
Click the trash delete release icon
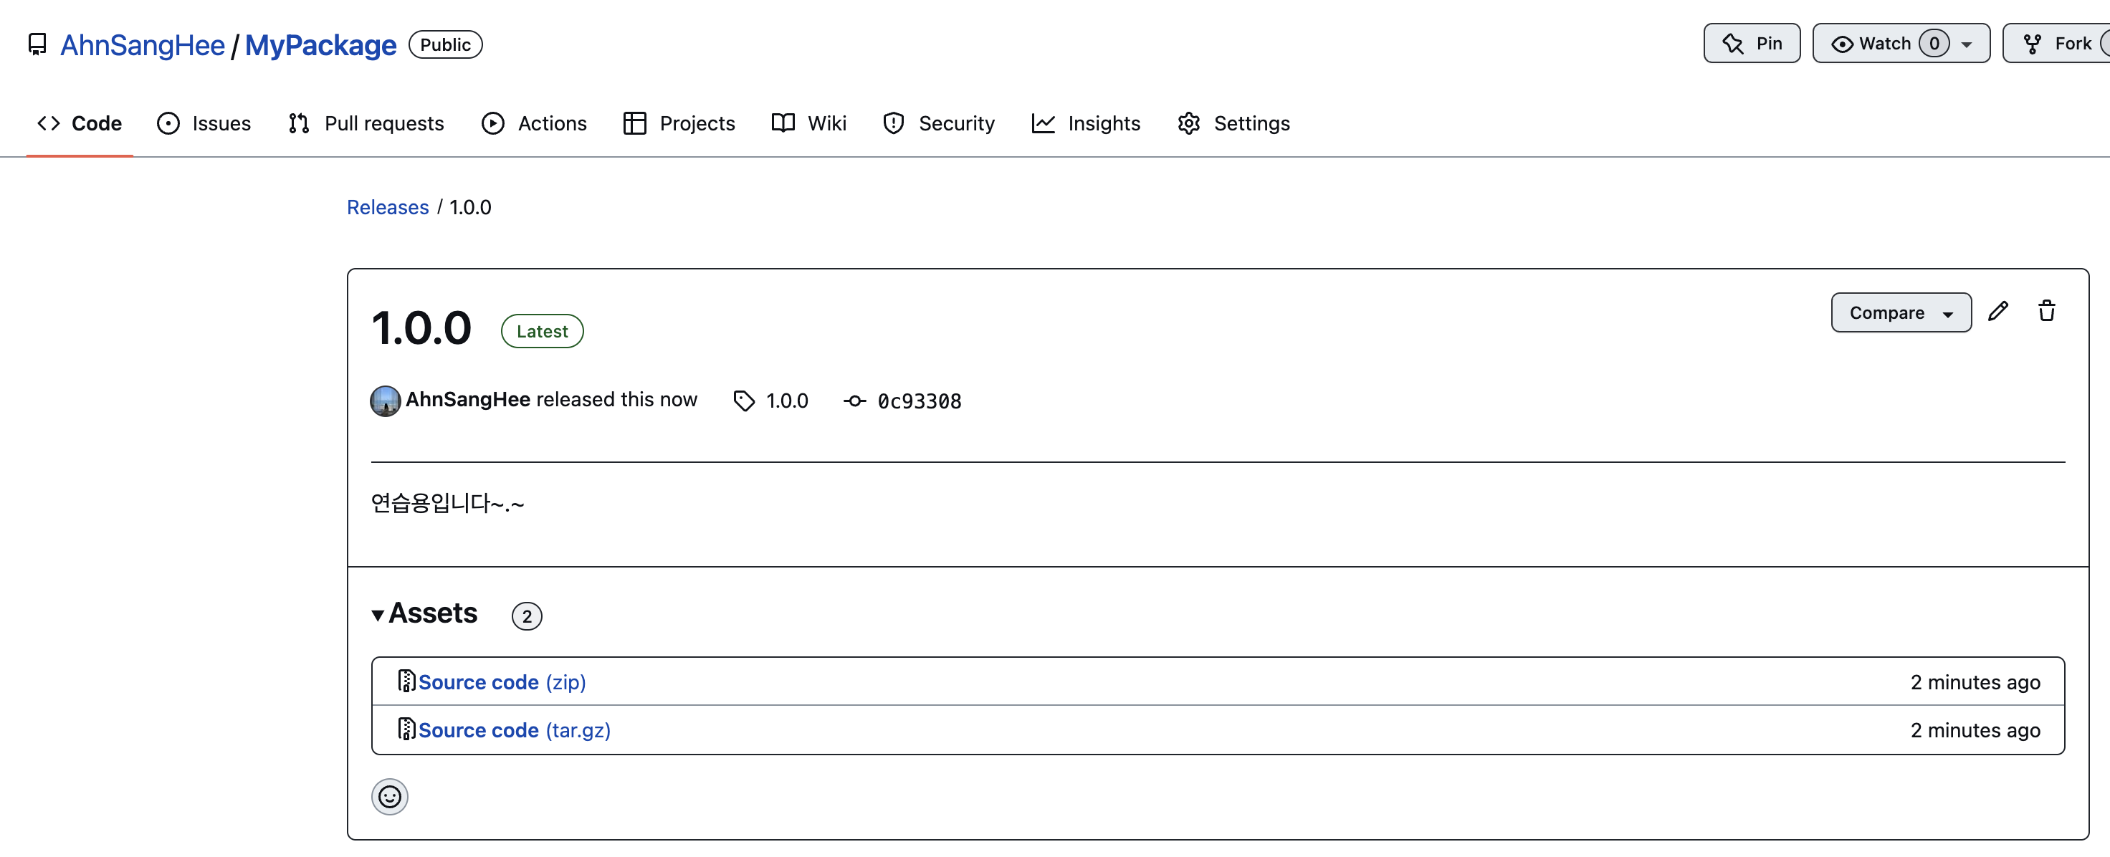tap(2046, 311)
